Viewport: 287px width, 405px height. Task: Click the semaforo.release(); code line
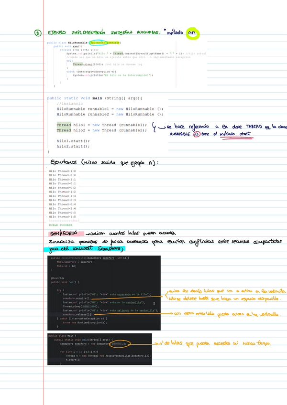[x=77, y=314]
